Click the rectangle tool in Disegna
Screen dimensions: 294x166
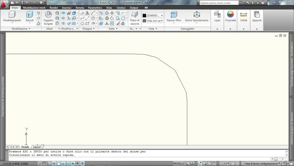pyautogui.click(x=87, y=23)
